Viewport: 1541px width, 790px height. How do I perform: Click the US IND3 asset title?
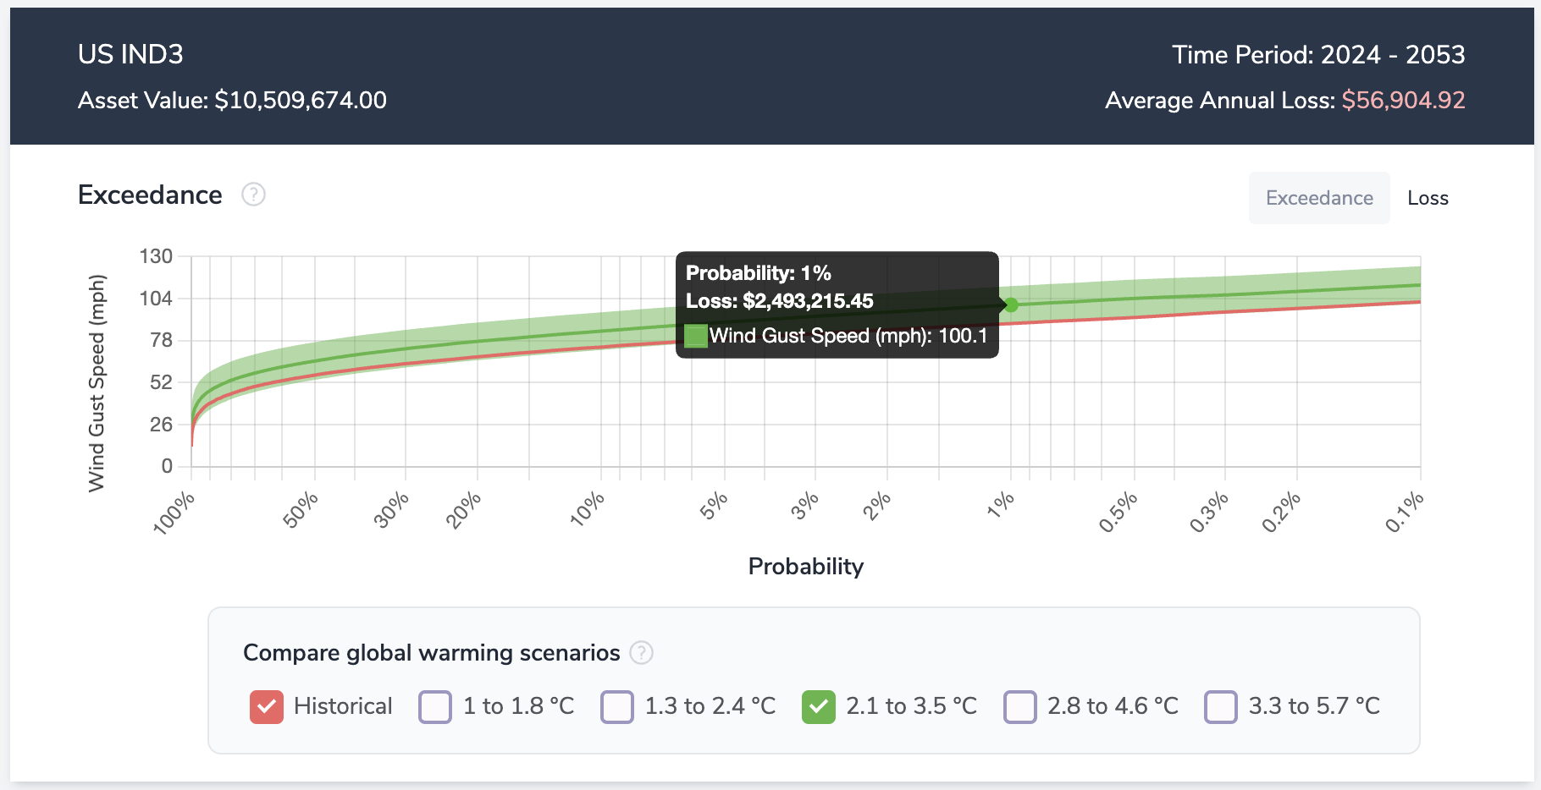(130, 54)
